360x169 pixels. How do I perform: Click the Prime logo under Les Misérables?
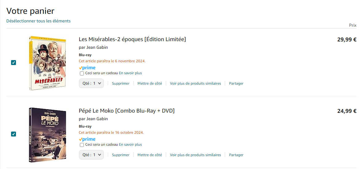(87, 68)
